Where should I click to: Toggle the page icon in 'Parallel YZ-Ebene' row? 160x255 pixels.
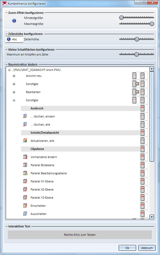click(x=144, y=198)
